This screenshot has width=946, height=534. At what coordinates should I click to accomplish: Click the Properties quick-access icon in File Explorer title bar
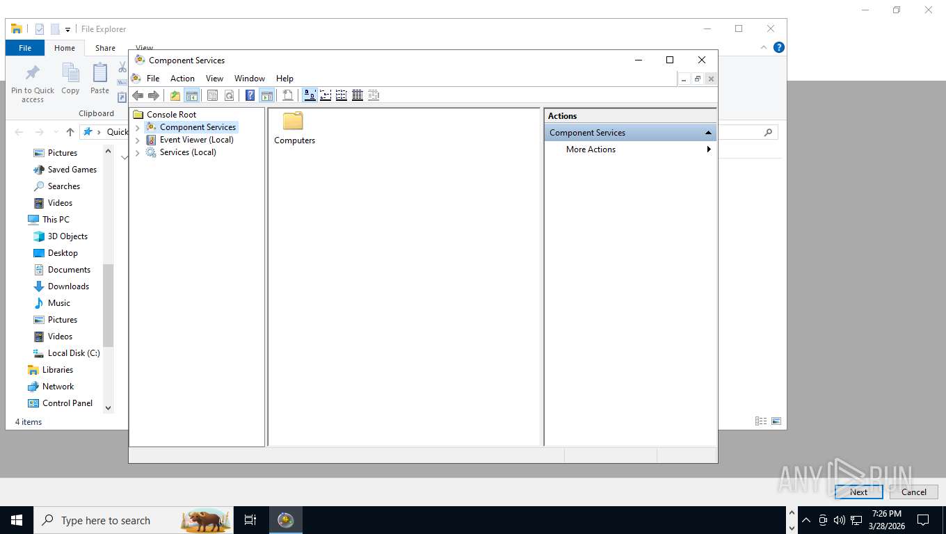pos(40,29)
